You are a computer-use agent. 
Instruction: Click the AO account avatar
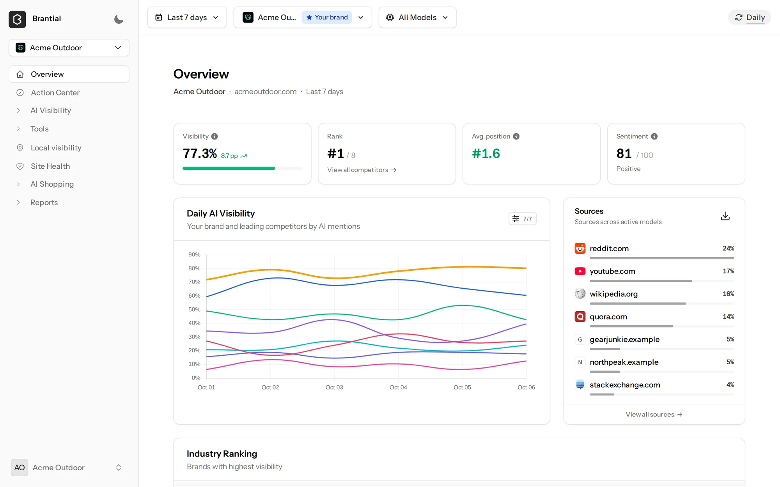tap(19, 468)
